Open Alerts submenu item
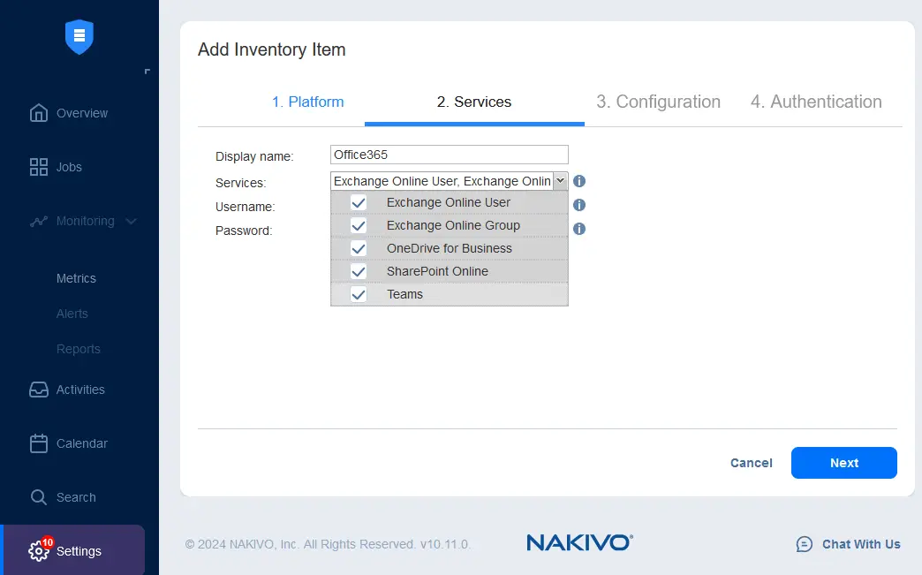The width and height of the screenshot is (922, 575). [72, 314]
